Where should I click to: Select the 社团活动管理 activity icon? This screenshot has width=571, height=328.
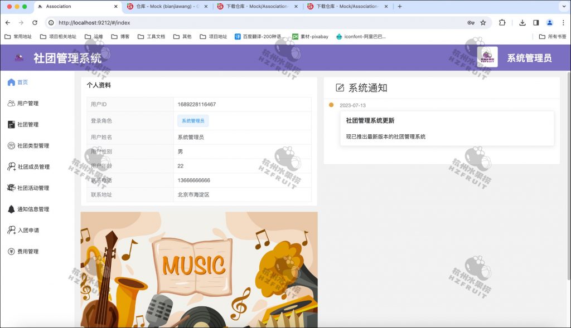tap(12, 188)
